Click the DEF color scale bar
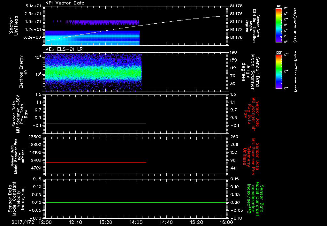This screenshot has height=226, width=327. coord(279,72)
